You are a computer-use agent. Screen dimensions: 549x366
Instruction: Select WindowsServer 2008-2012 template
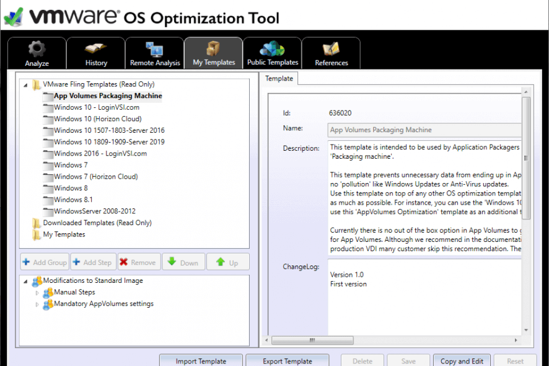(95, 212)
